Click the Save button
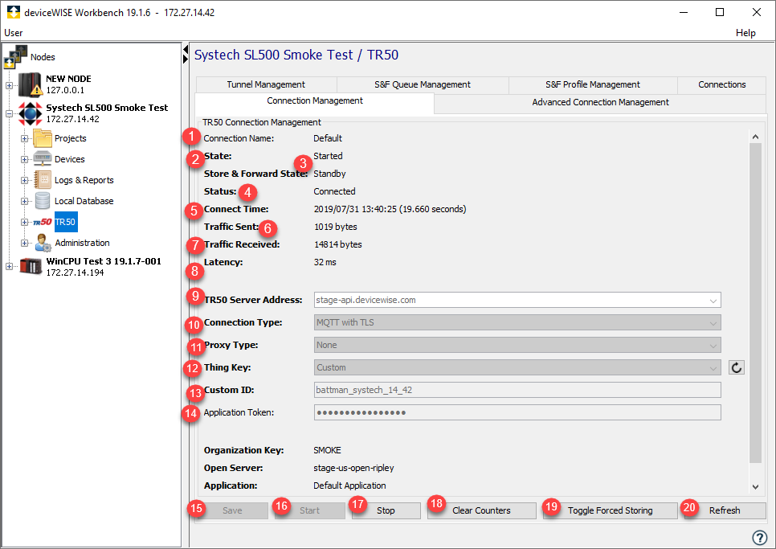 (x=232, y=510)
